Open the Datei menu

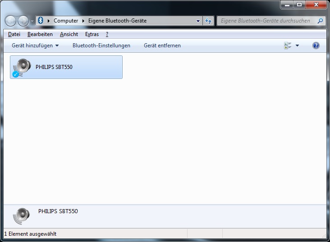[14, 34]
